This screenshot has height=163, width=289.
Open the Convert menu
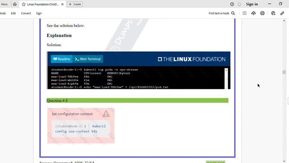point(26,13)
